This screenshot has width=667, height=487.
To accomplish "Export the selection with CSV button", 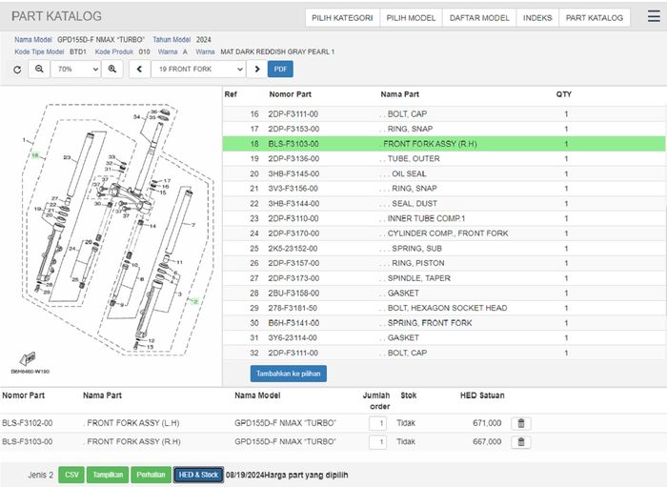I will point(71,475).
